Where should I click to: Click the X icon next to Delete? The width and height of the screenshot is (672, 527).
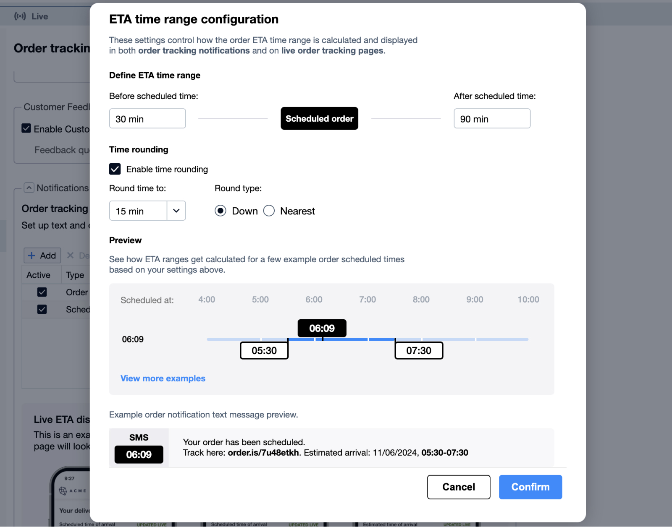click(x=71, y=256)
